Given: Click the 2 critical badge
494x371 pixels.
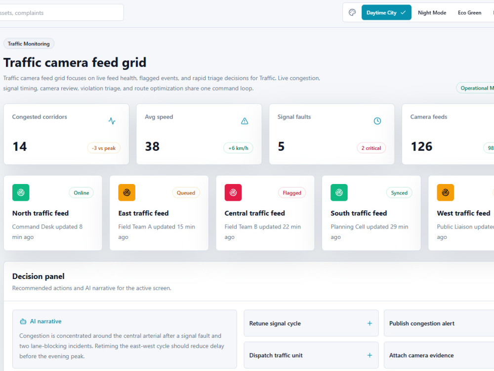Looking at the screenshot, I should point(371,148).
